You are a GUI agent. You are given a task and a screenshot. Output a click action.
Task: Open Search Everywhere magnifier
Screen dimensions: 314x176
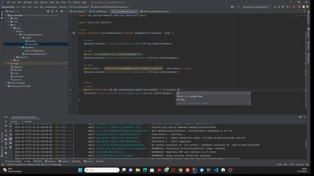[x=299, y=7]
